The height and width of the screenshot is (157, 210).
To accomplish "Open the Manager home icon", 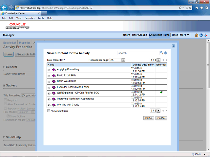I will [x=197, y=35].
